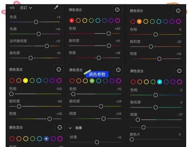Choose magenta circle in the red-selected color mix
The width and height of the screenshot is (191, 147).
[x=118, y=21]
